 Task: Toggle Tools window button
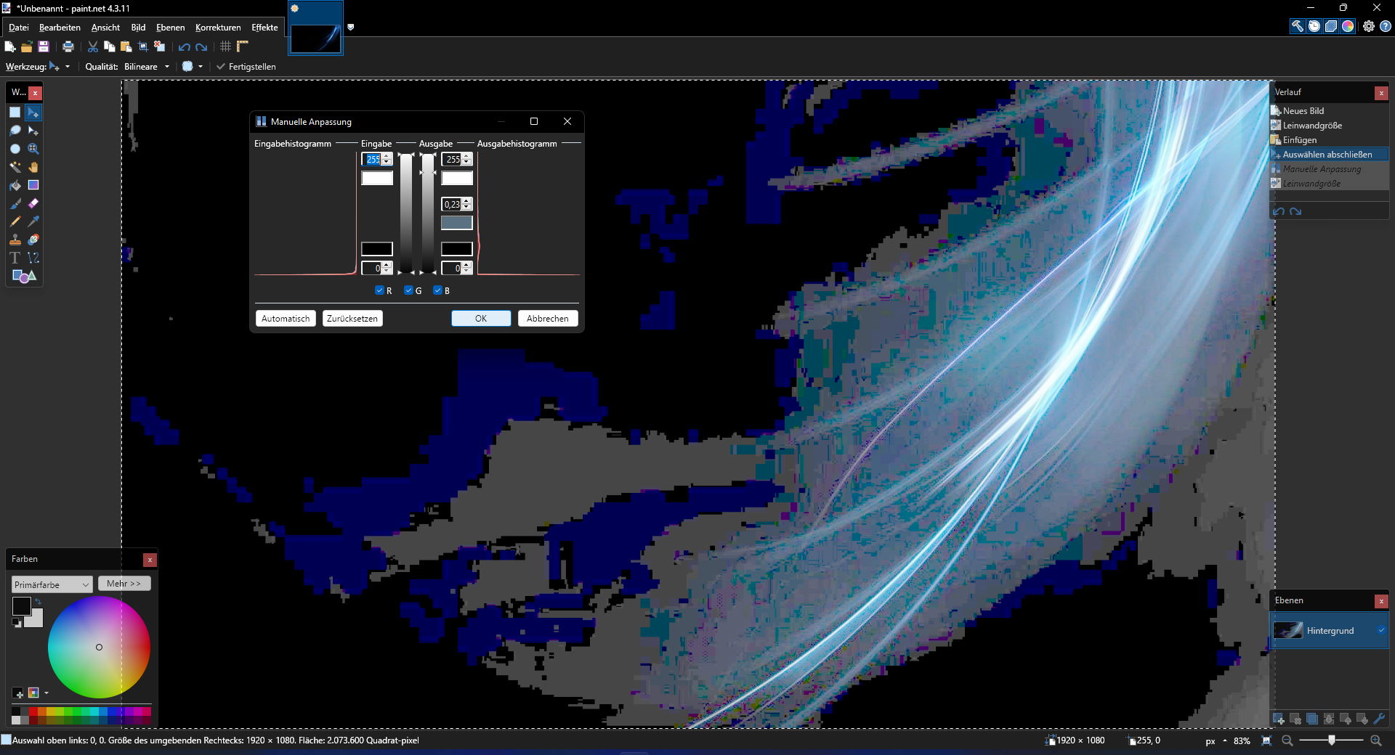(x=1297, y=26)
